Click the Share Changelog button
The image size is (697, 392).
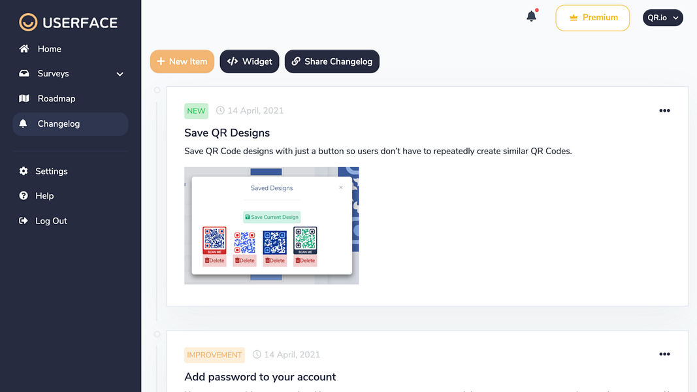tap(332, 61)
